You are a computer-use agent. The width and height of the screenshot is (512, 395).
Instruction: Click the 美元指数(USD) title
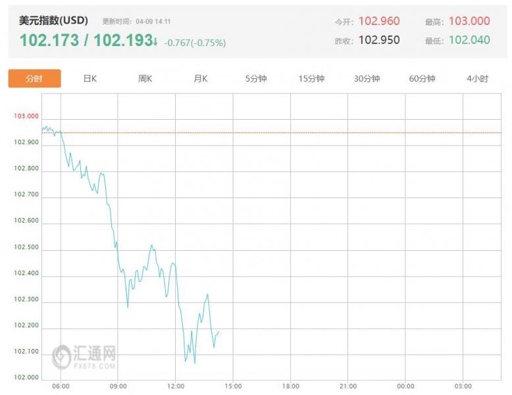53,21
